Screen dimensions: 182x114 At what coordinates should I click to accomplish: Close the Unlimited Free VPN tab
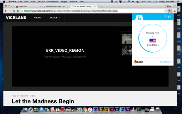[x=68, y=7]
